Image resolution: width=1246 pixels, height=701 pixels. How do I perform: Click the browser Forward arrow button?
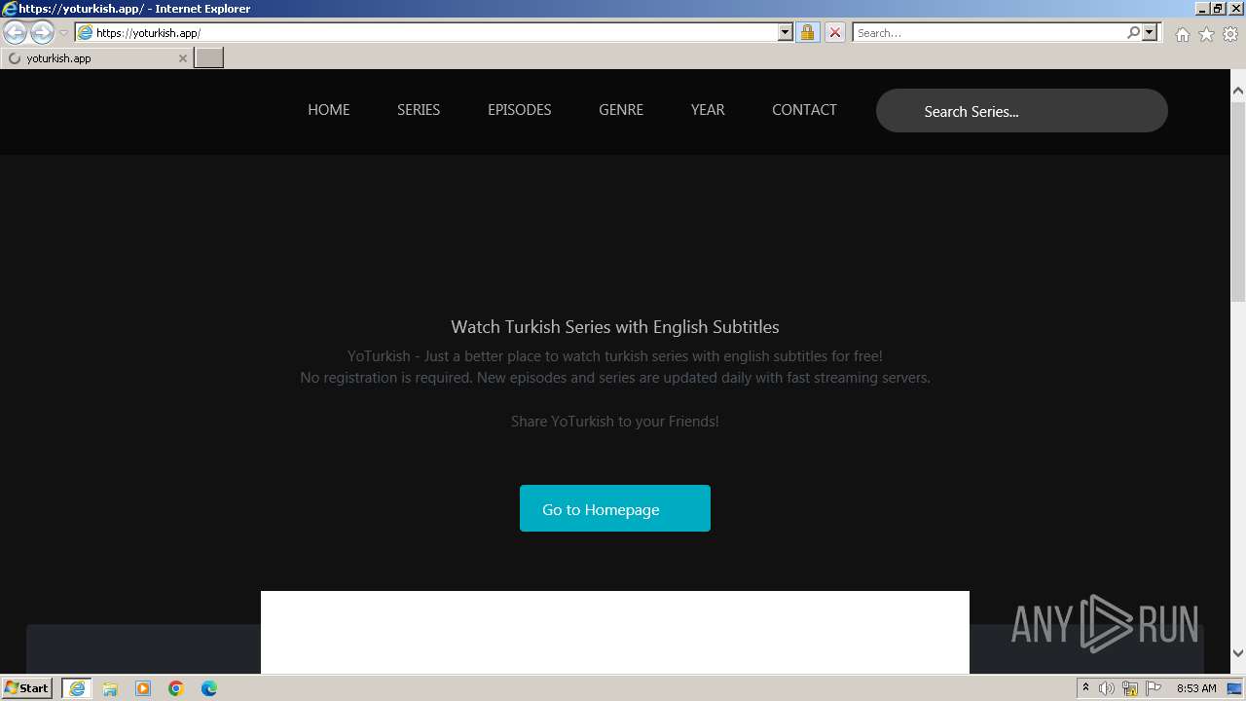(42, 33)
